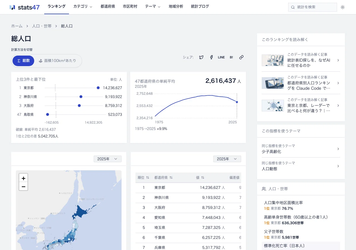Open 高齢単身世帯数 indicator

point(301,220)
